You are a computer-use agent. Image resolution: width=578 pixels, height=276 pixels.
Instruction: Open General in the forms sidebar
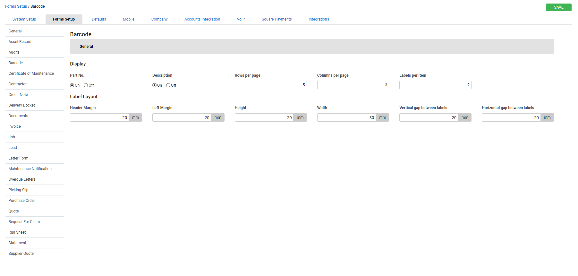pos(35,31)
